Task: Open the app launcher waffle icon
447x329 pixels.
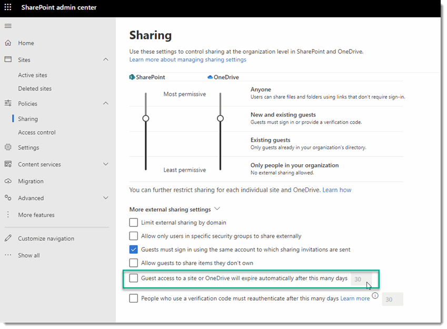Action: 8,8
